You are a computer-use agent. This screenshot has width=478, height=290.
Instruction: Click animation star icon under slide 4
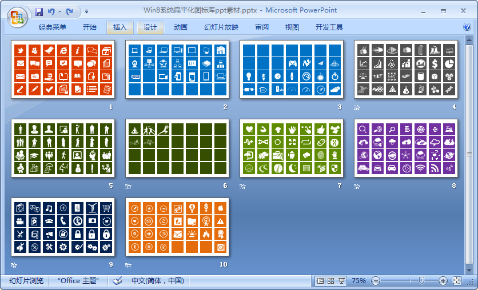point(357,108)
